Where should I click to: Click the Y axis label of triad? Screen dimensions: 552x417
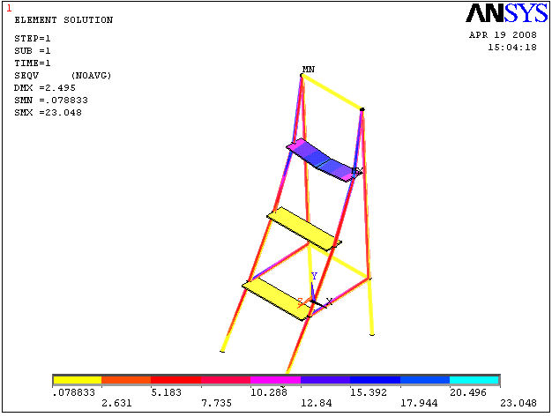314,276
